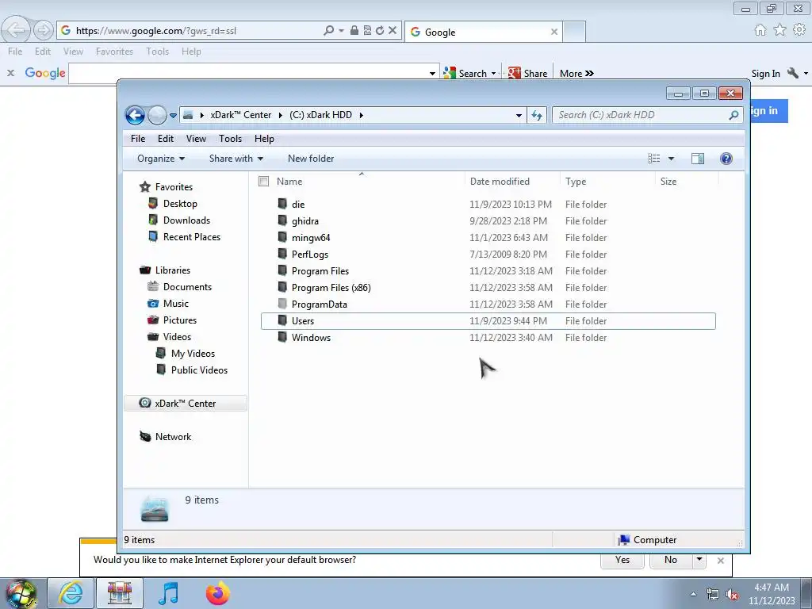Open recent pages dropdown next to forward
Image resolution: width=812 pixels, height=609 pixels.
click(x=173, y=116)
